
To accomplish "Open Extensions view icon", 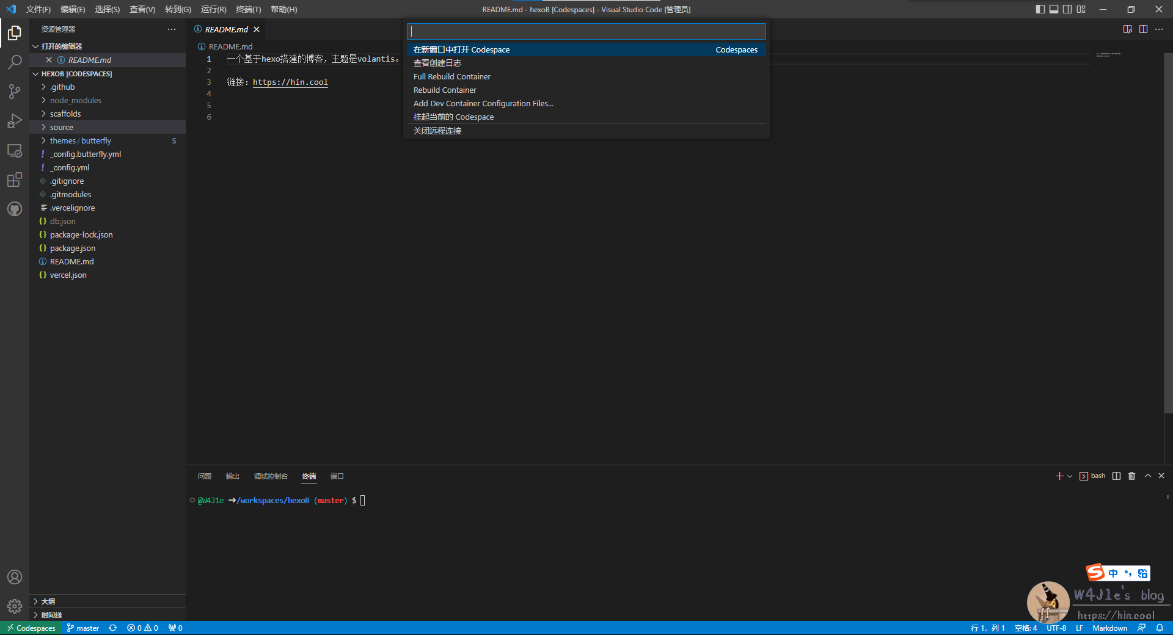I will [x=15, y=180].
